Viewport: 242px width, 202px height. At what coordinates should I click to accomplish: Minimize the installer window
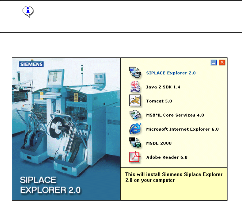(x=214, y=63)
